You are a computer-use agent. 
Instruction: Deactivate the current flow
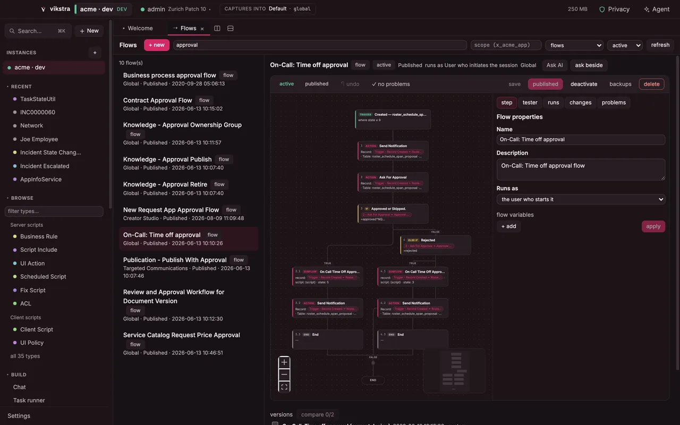pos(584,84)
